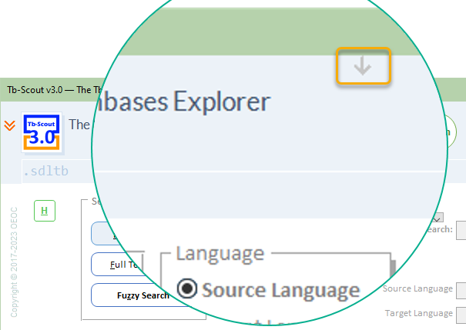Viewport: 466px width, 330px height.
Task: Click the Search box at right edge
Action: (461, 230)
